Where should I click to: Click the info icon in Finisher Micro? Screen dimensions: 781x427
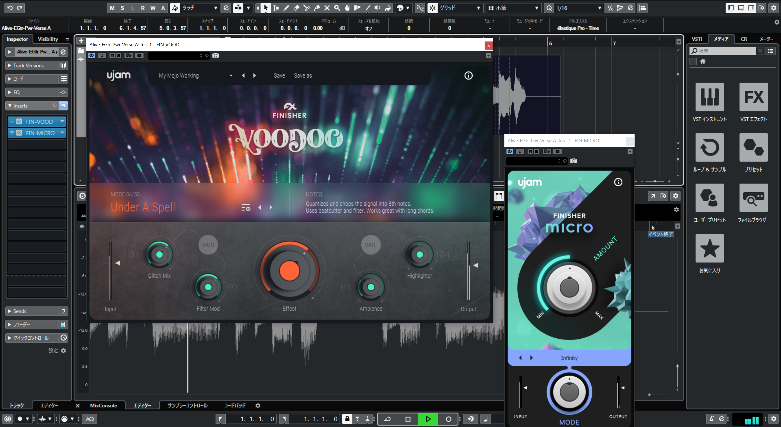[x=618, y=182]
